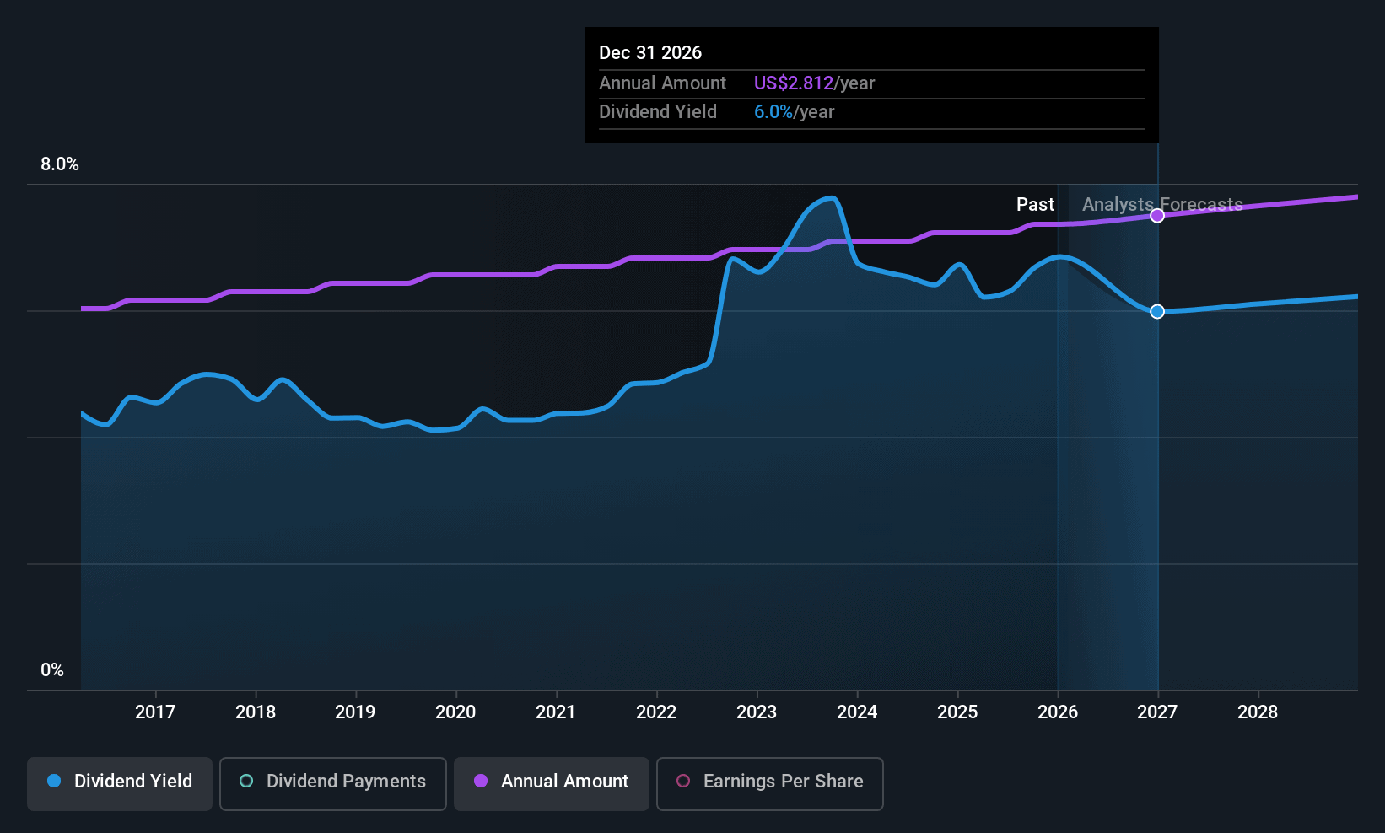This screenshot has width=1385, height=833.
Task: Click the blue Dividend Yield legend dot
Action: coord(54,782)
